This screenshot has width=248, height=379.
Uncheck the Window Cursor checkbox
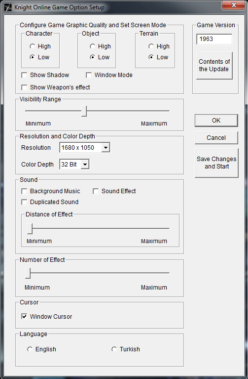point(24,316)
